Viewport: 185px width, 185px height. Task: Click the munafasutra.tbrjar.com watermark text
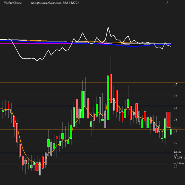point(46,3)
